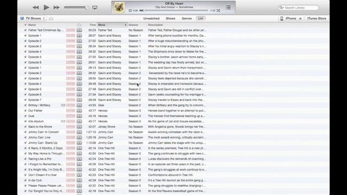Uncheck Father Ted Christmas Special row
Screen dimensions: 347x195
click(25, 30)
